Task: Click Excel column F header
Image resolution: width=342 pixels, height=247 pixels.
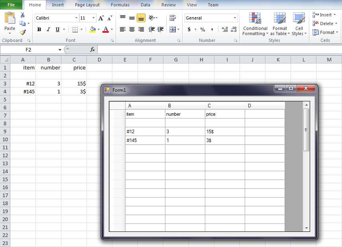Action: pyautogui.click(x=151, y=59)
